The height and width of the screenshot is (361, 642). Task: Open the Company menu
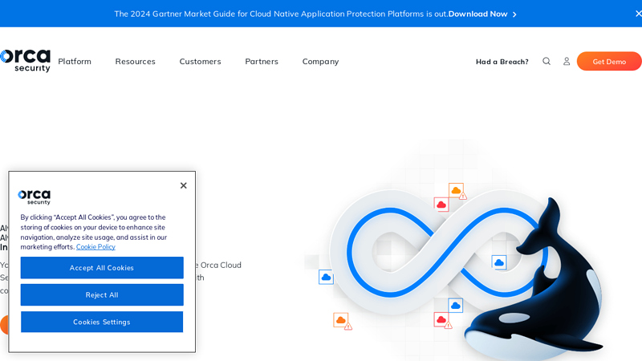coord(320,62)
